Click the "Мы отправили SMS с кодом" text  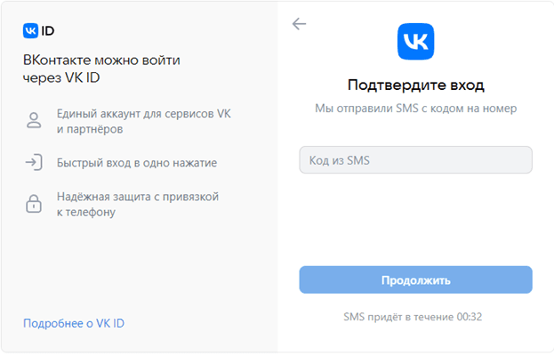(415, 109)
